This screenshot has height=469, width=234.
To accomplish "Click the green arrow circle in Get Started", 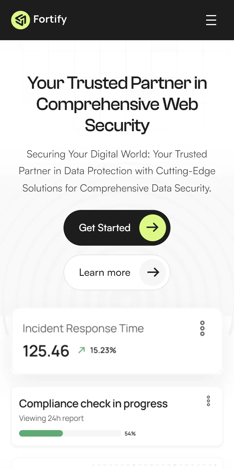I will point(153,228).
